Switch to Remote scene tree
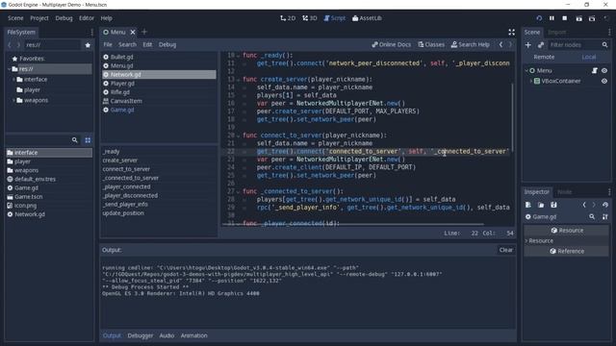 tap(544, 57)
